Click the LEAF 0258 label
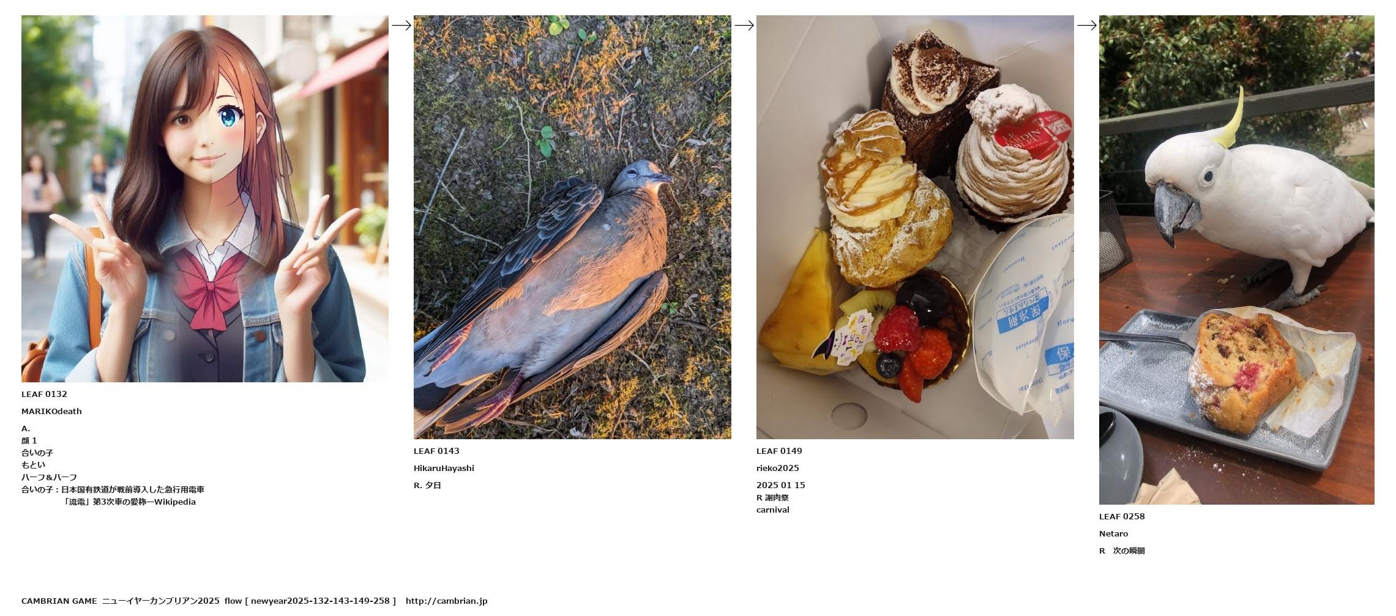 pyautogui.click(x=1122, y=516)
